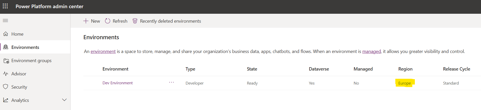Expand the Analytics section chevron

(x=64, y=100)
